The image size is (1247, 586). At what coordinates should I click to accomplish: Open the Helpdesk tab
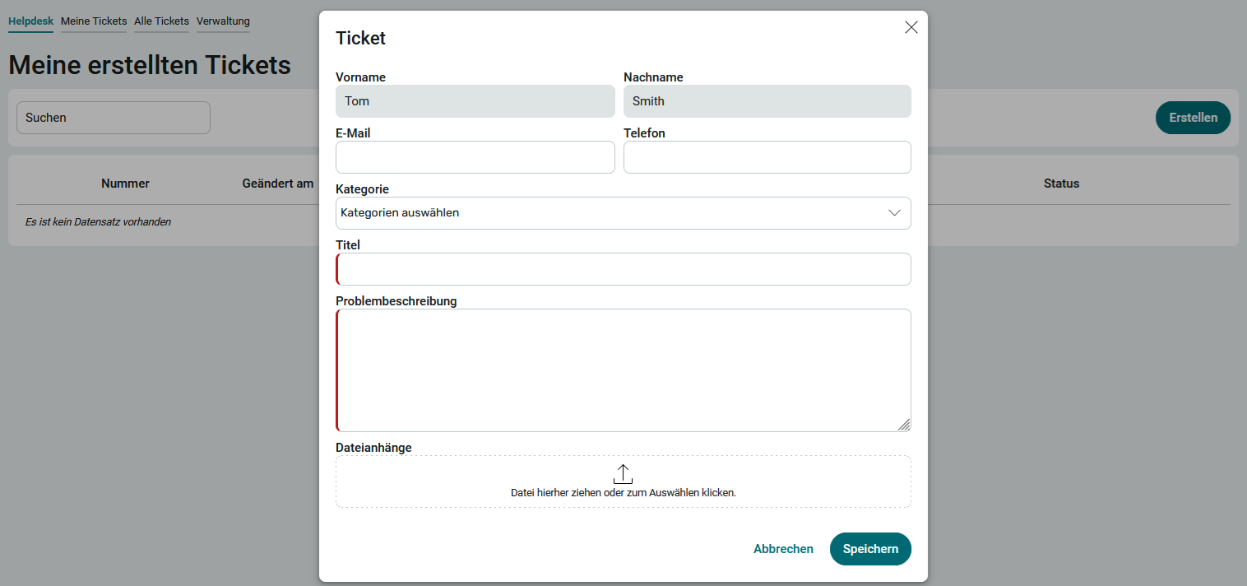(30, 21)
